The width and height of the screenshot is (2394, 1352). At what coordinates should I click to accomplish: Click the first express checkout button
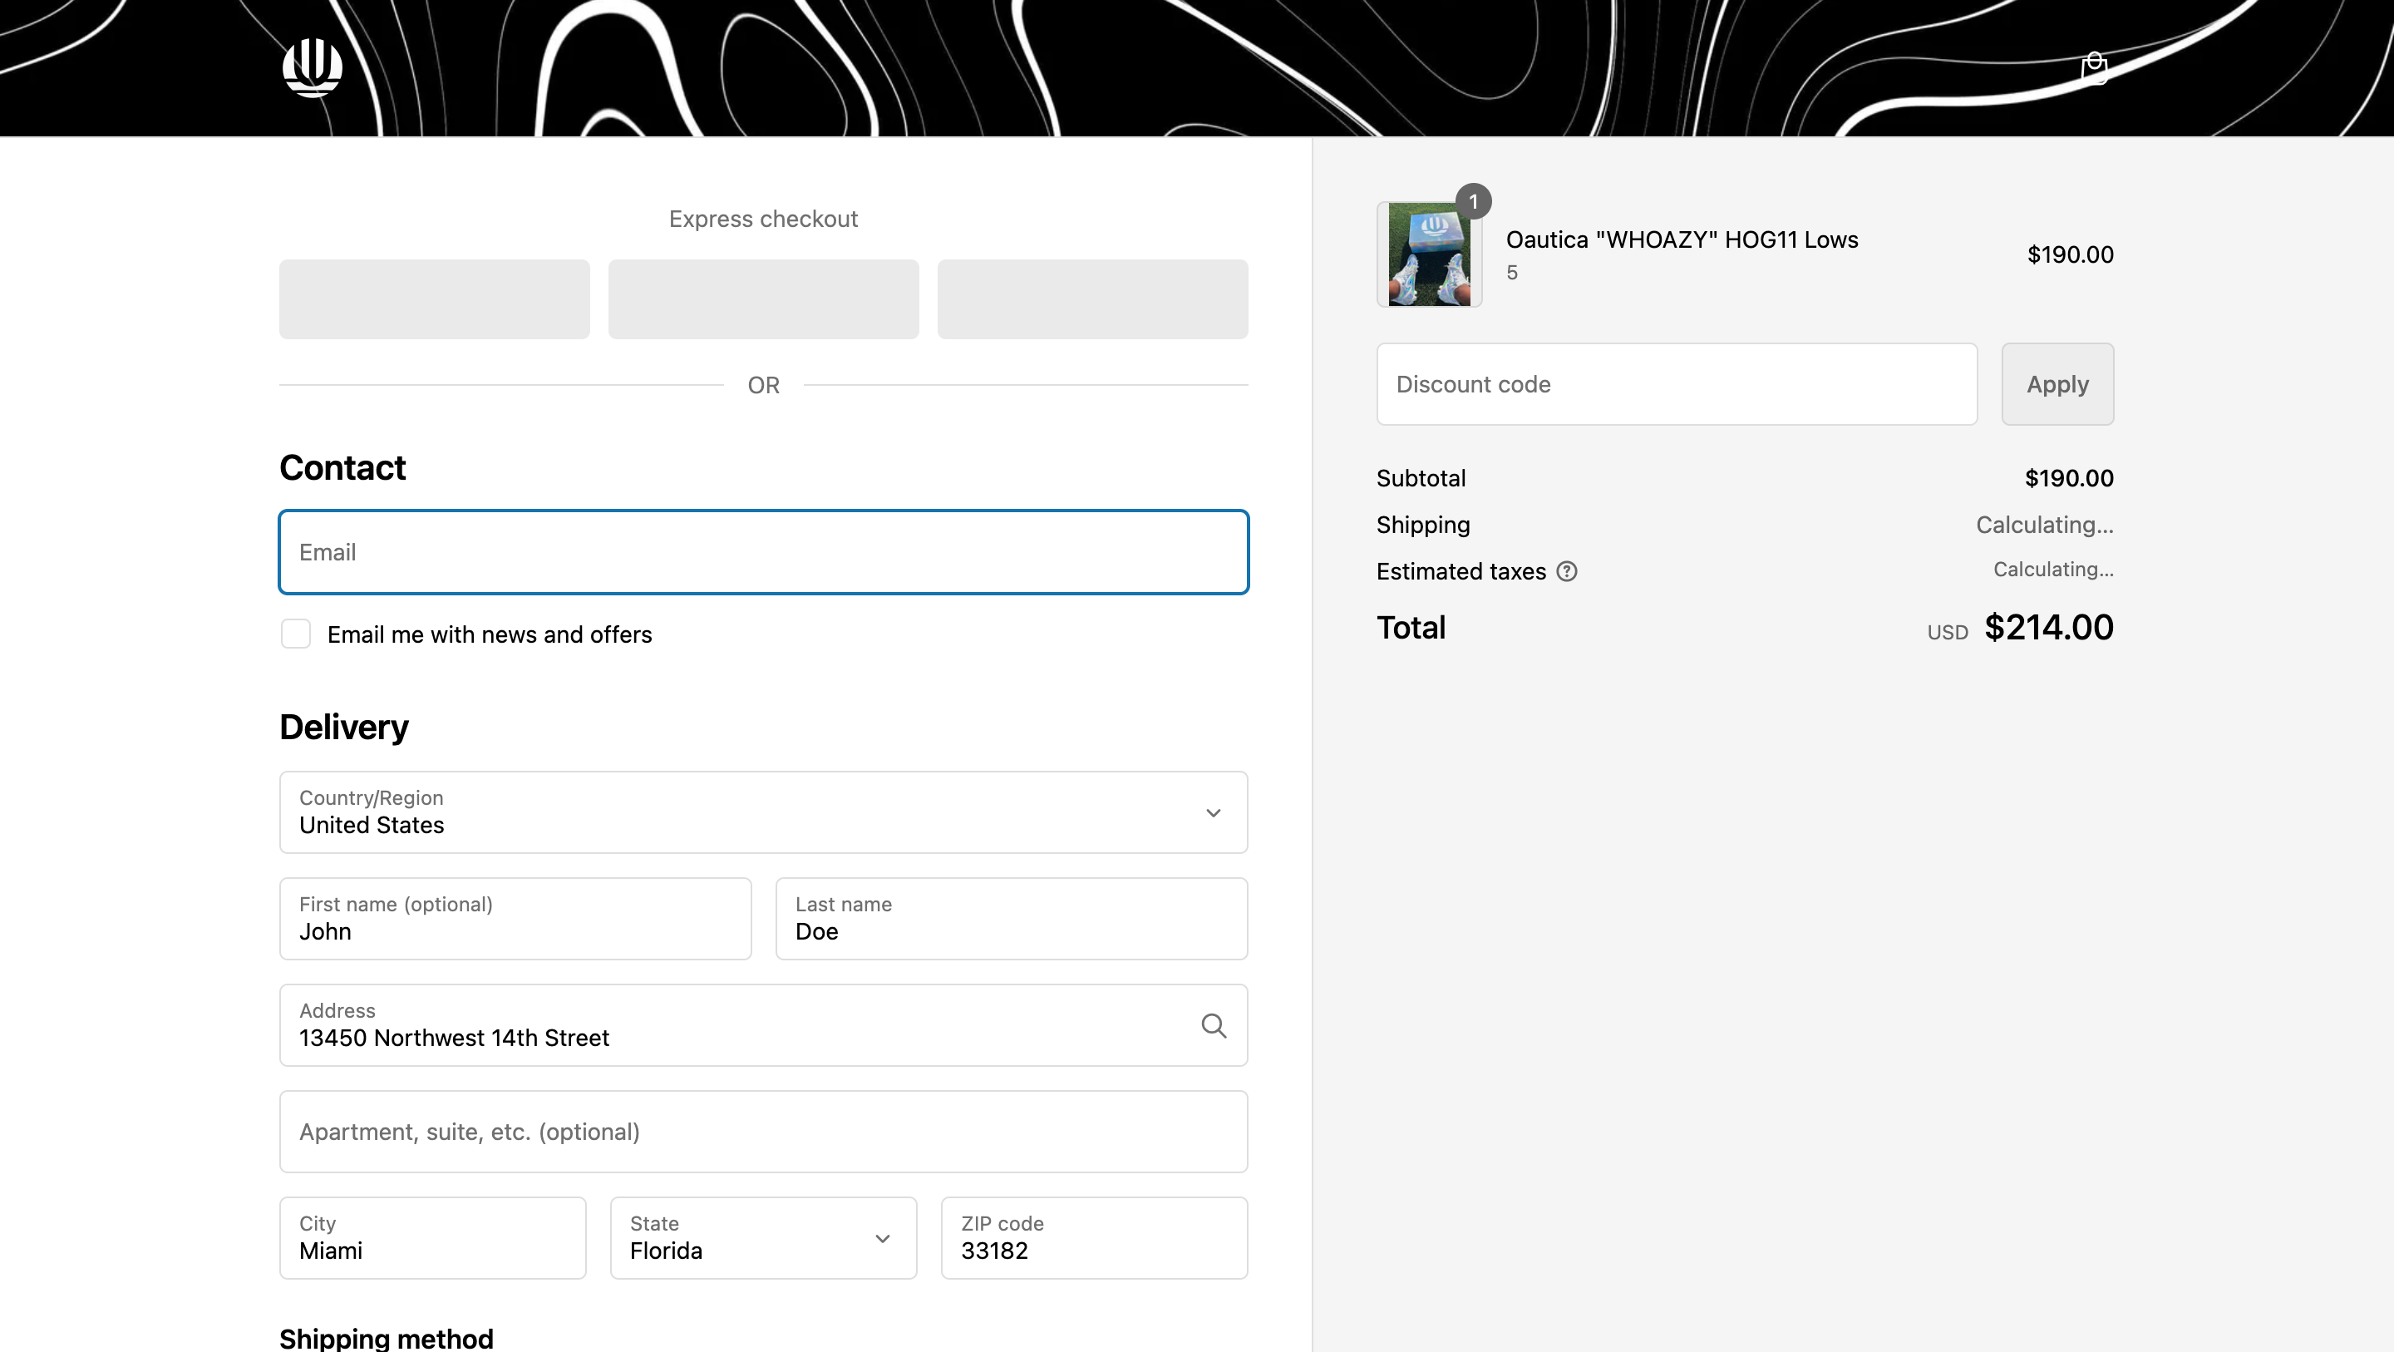click(x=434, y=299)
